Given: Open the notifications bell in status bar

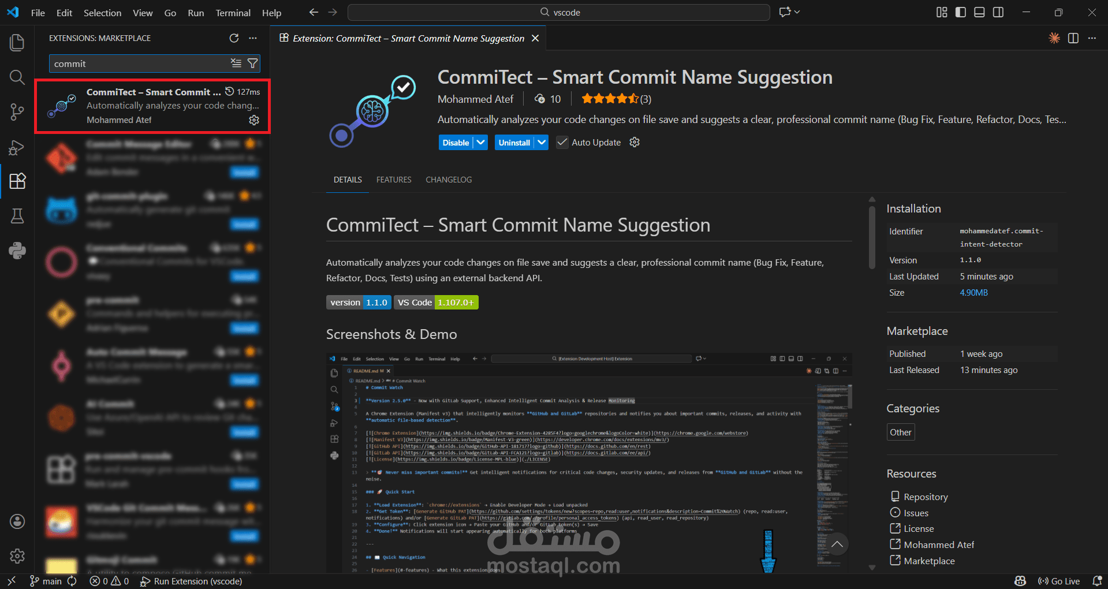Looking at the screenshot, I should 1097,581.
